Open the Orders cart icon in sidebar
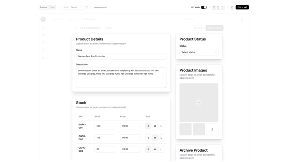288x162 pixels. click(43, 35)
